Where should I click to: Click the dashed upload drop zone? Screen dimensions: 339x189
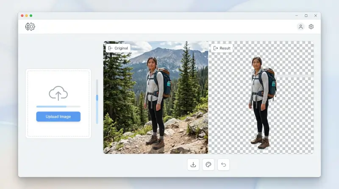click(x=58, y=104)
